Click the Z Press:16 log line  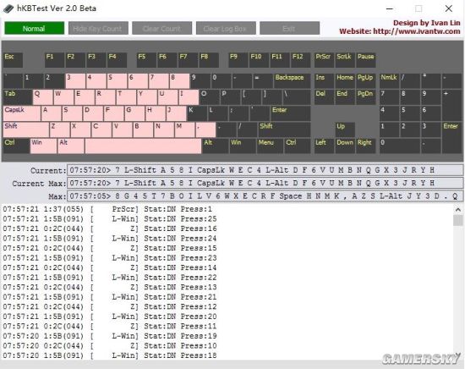tap(110, 229)
